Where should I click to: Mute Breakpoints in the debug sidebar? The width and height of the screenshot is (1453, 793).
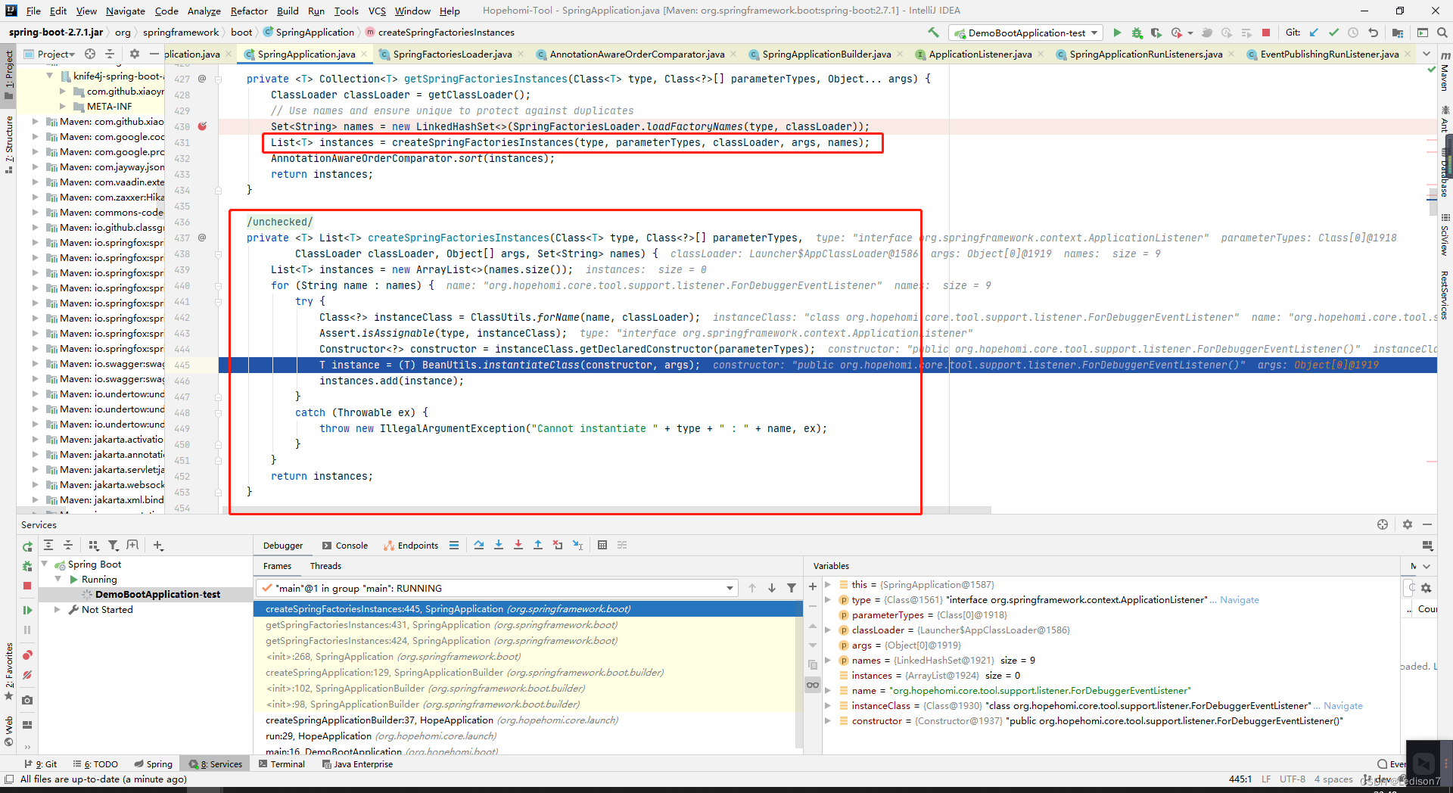click(x=27, y=674)
